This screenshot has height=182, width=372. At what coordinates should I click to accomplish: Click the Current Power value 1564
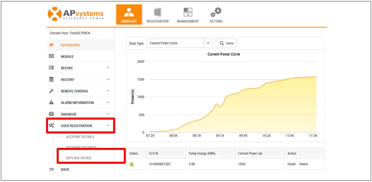pyautogui.click(x=241, y=164)
